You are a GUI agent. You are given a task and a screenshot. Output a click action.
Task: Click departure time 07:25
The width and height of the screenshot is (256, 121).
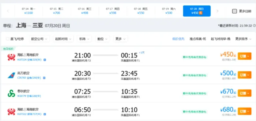click(83, 92)
